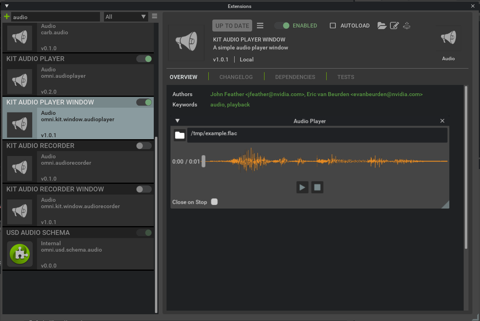Click the authors email link text
Image resolution: width=480 pixels, height=321 pixels.
click(x=316, y=95)
